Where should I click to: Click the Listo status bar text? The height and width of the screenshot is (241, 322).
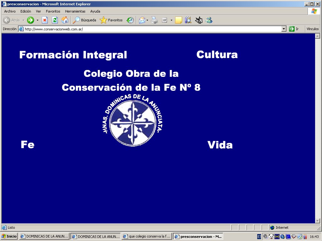(11, 228)
